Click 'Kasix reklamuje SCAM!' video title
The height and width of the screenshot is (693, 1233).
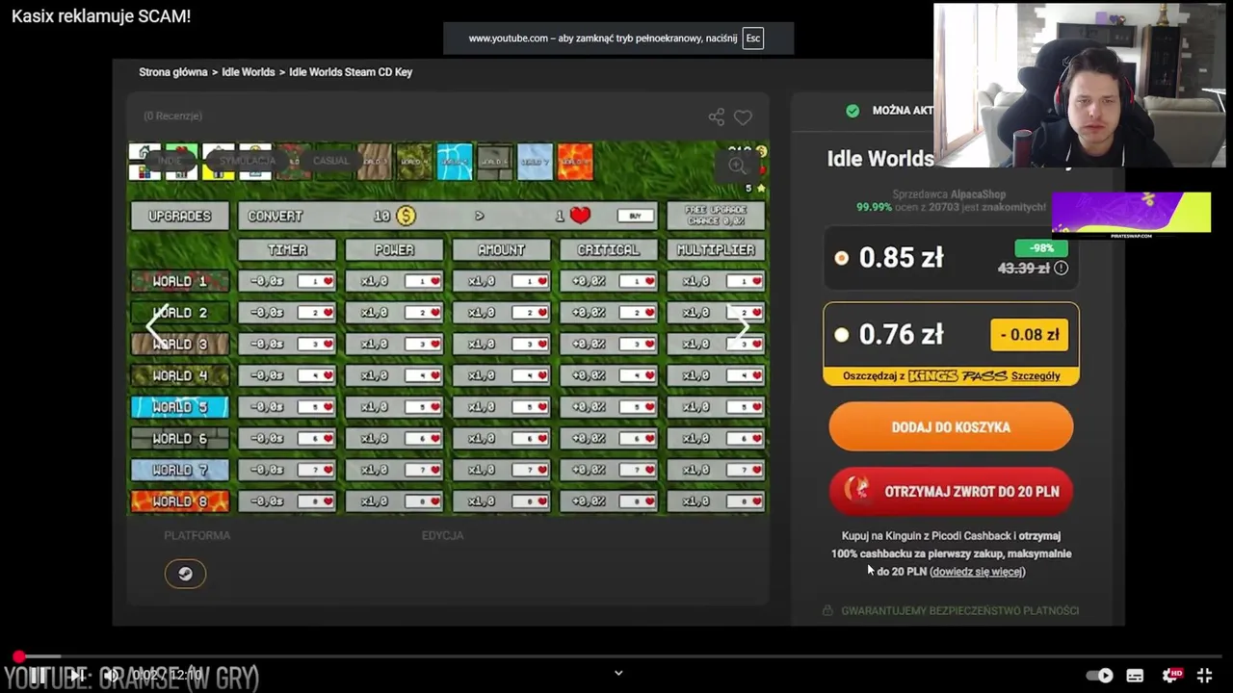coord(101,16)
